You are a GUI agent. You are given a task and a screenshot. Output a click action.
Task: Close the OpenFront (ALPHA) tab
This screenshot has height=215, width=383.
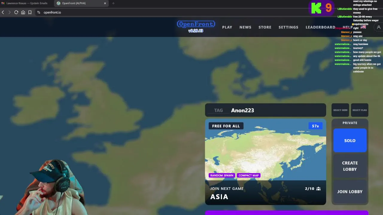click(105, 3)
